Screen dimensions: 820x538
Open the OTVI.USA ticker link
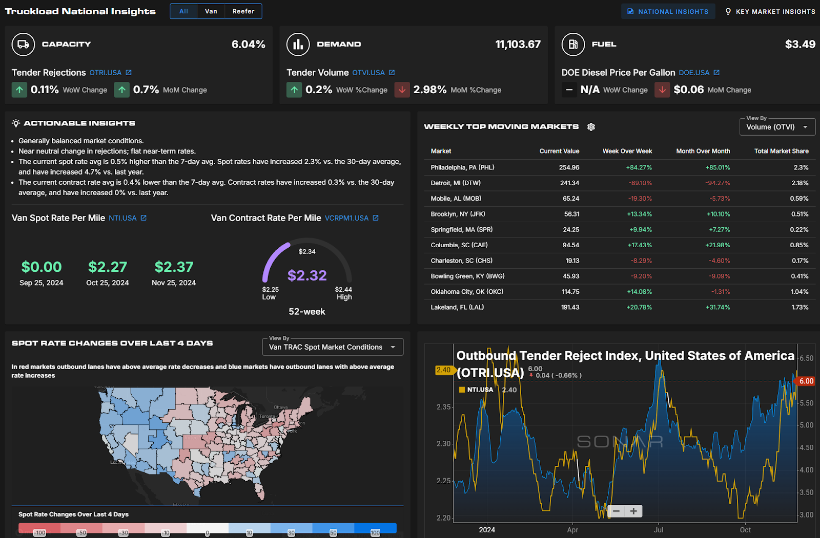368,73
